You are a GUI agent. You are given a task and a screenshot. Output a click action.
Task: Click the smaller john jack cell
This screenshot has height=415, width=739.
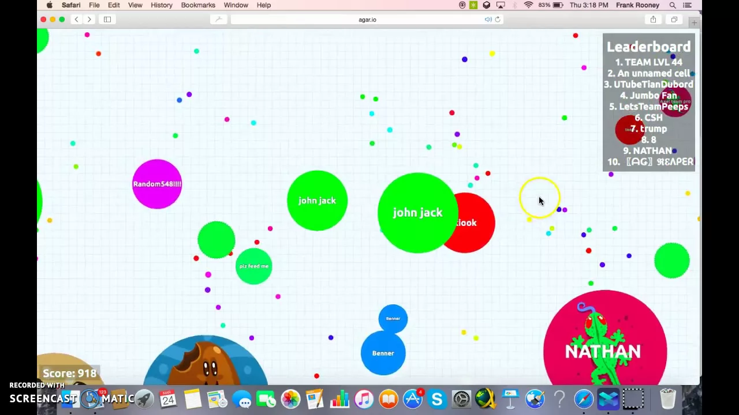[317, 201]
